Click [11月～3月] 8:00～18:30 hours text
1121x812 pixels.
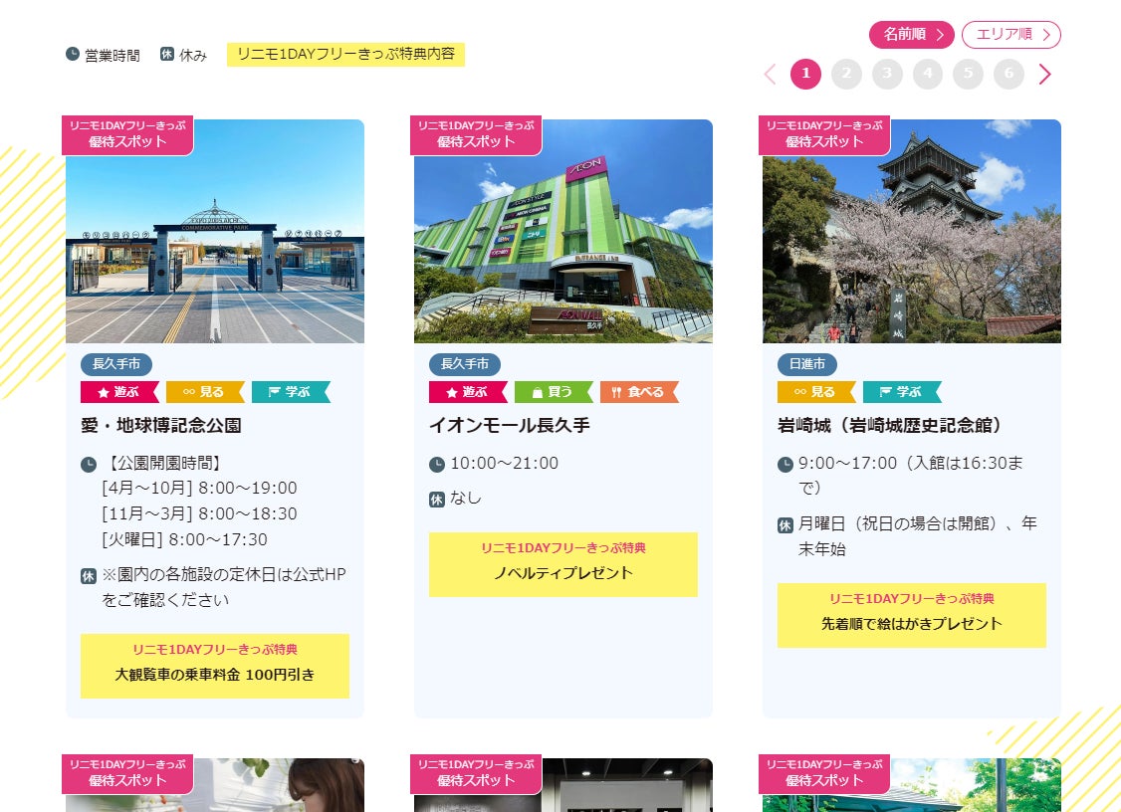[x=199, y=513]
